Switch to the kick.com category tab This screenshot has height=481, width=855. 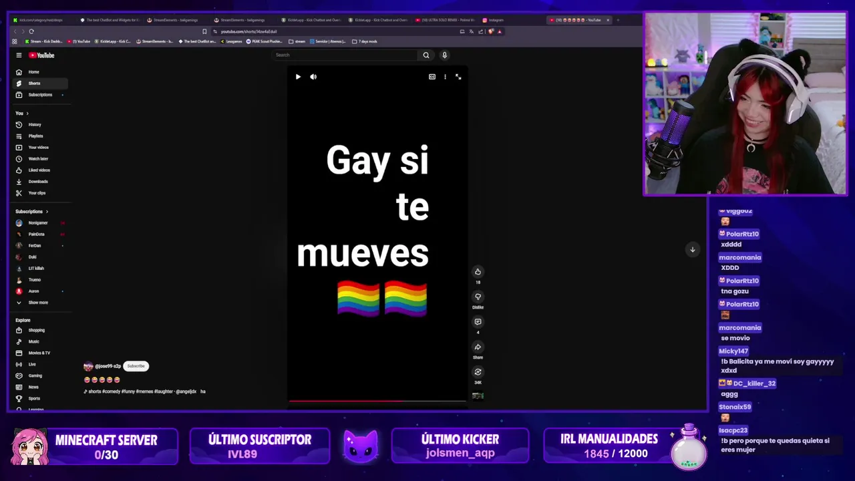point(40,20)
